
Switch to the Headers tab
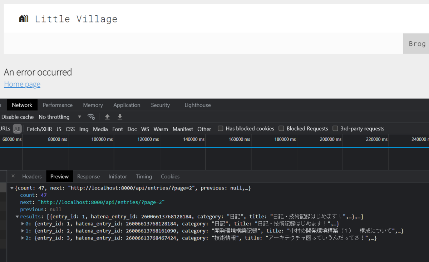click(32, 176)
